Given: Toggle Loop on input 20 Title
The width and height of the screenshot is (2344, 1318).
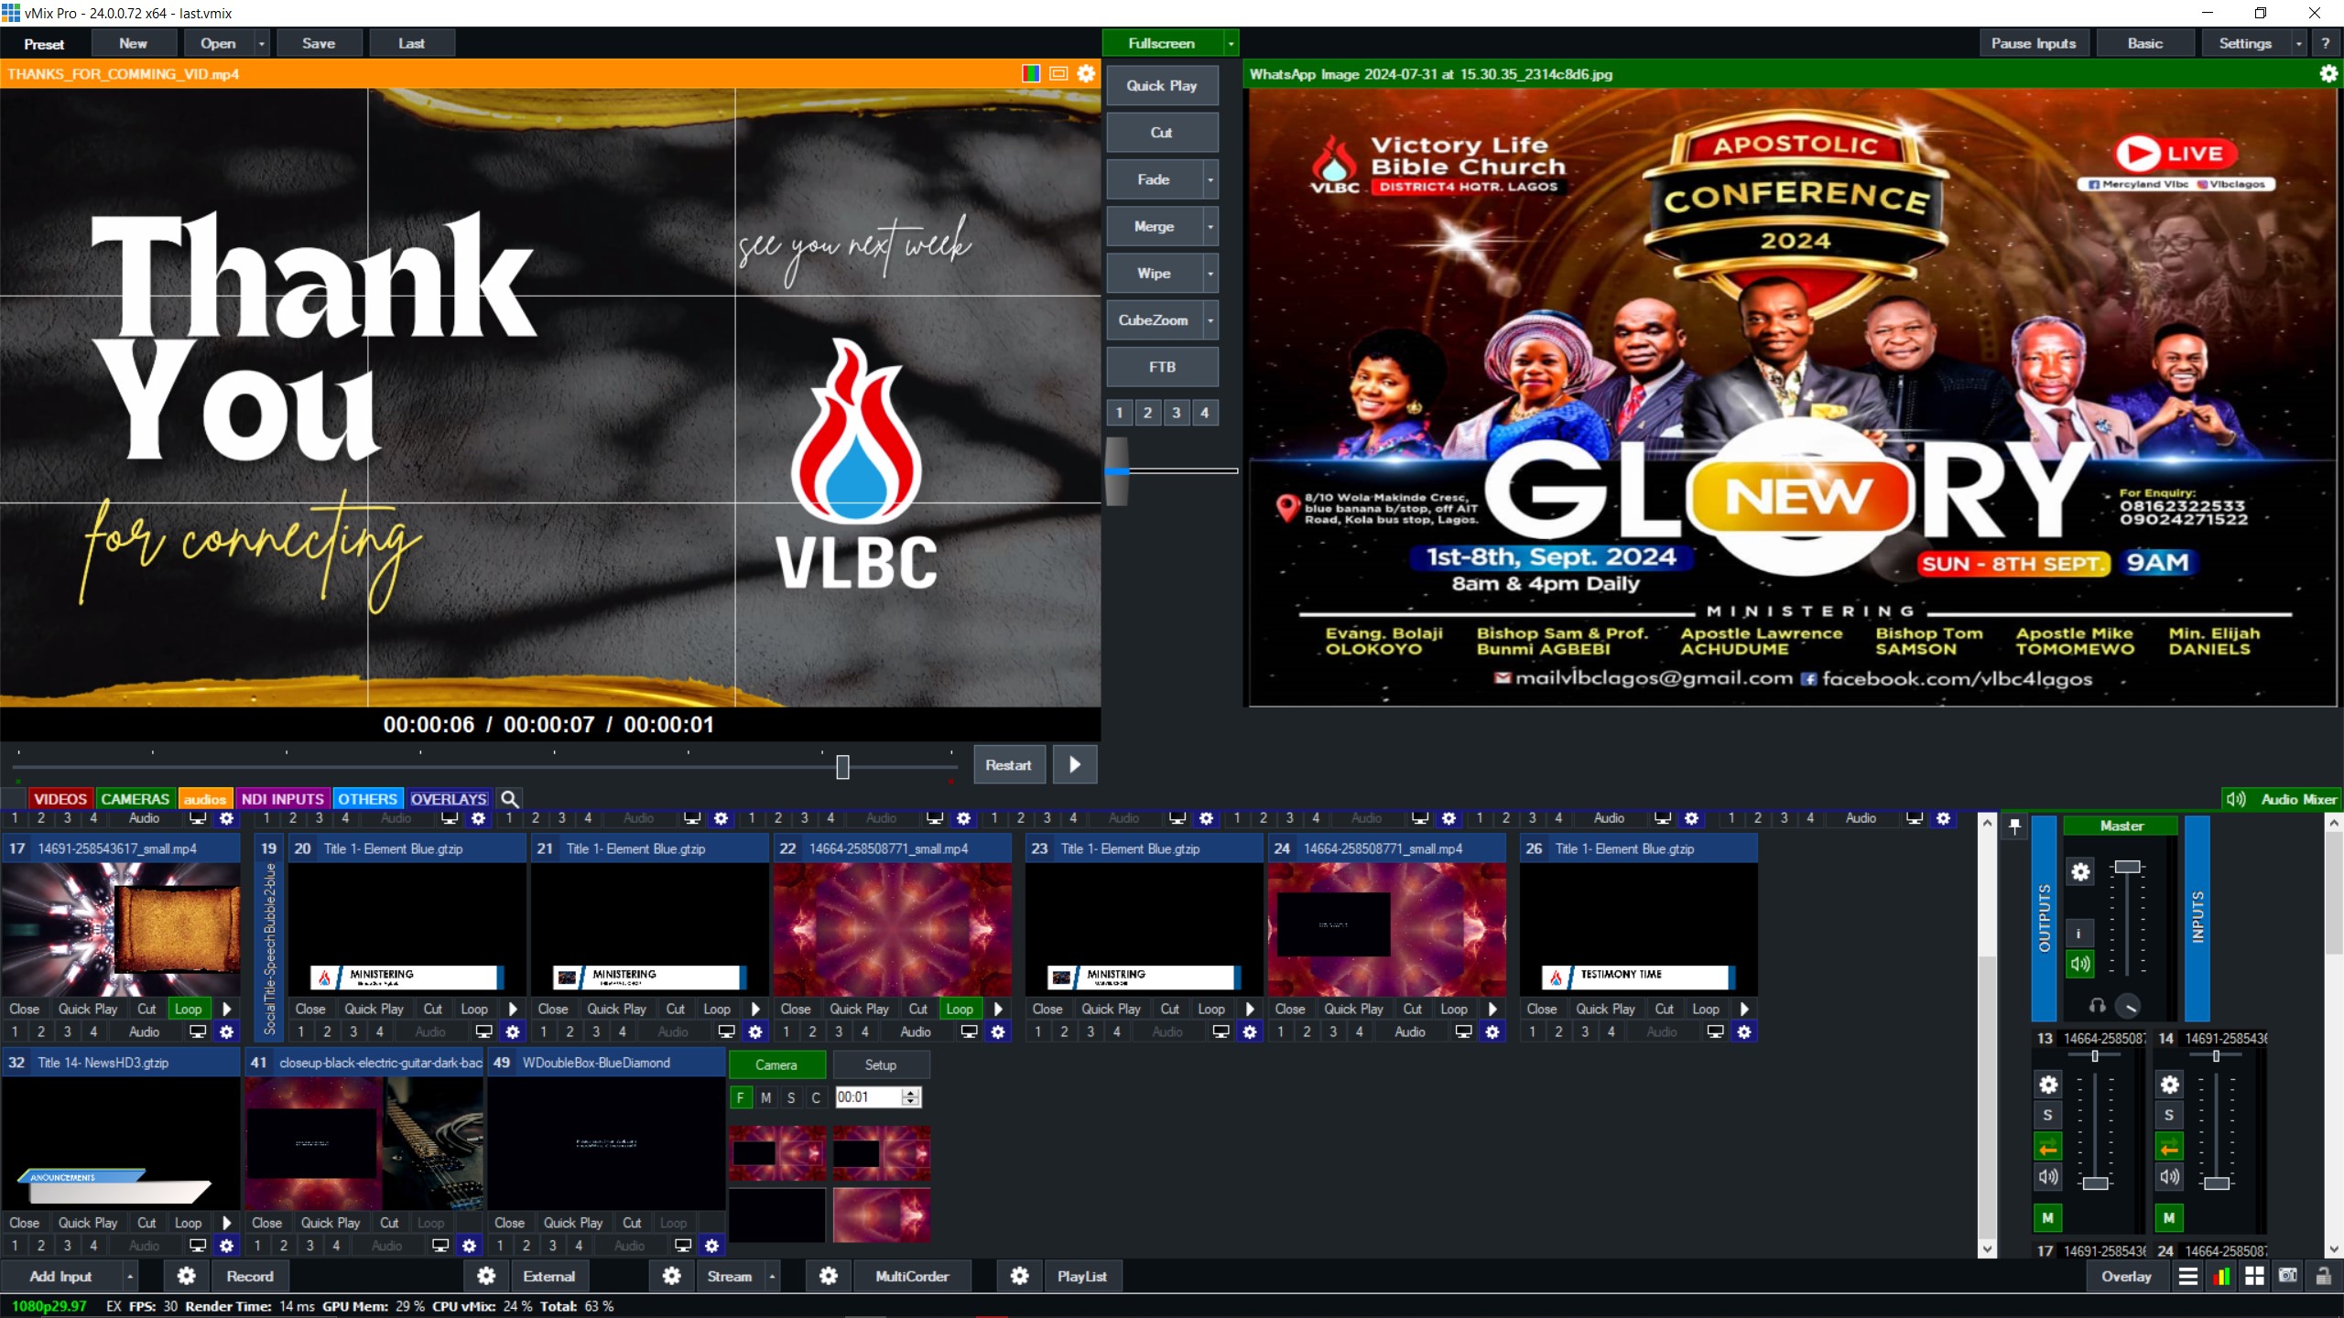Looking at the screenshot, I should point(474,1009).
